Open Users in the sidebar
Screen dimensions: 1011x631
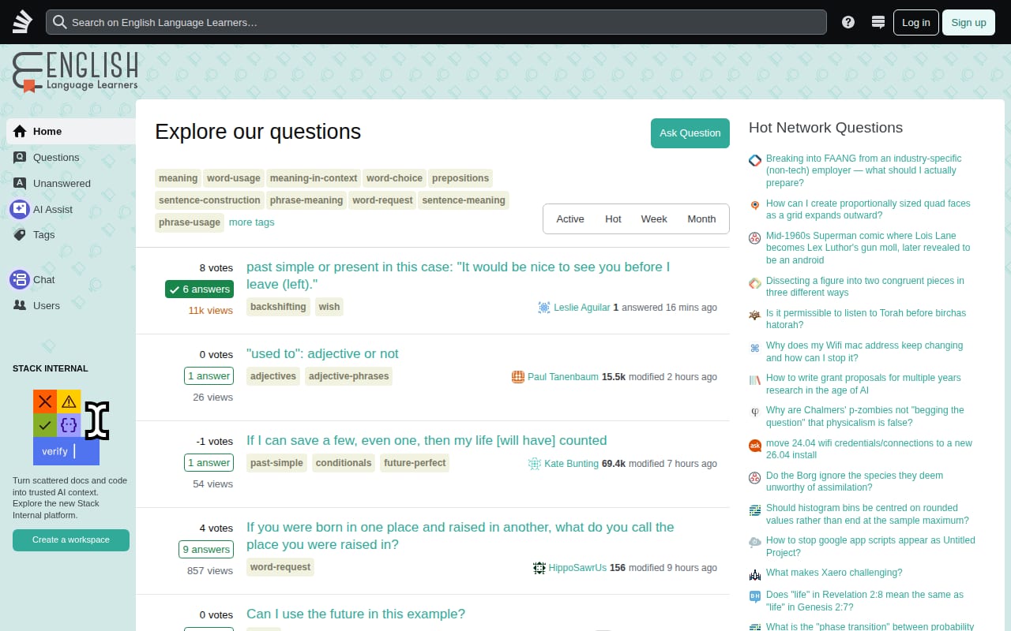click(x=71, y=306)
